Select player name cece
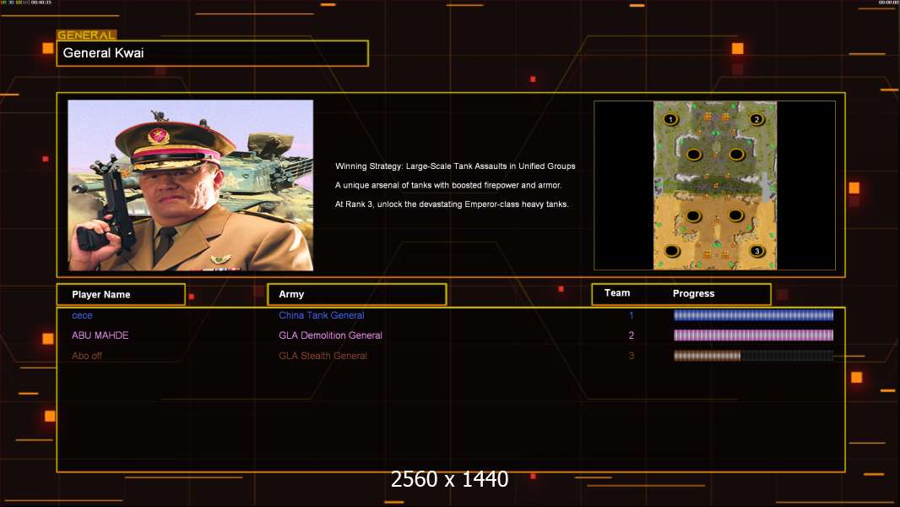Viewport: 900px width, 507px height. pyautogui.click(x=82, y=315)
